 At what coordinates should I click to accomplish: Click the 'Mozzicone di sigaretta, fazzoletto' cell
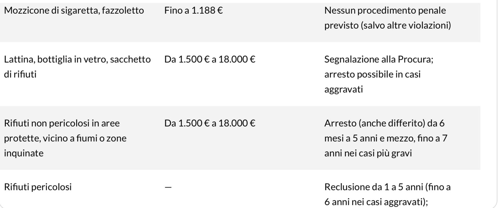point(74,10)
